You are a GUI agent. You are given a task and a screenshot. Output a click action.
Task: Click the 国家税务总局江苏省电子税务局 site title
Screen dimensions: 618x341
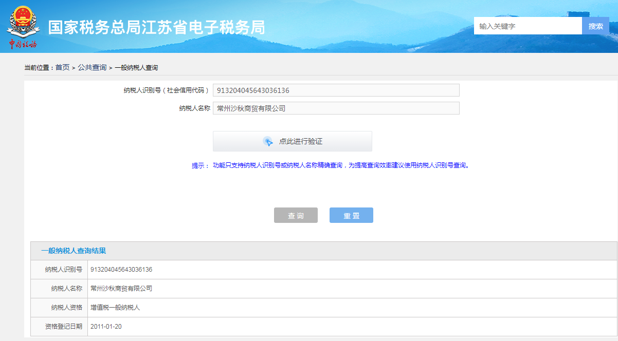coord(157,27)
